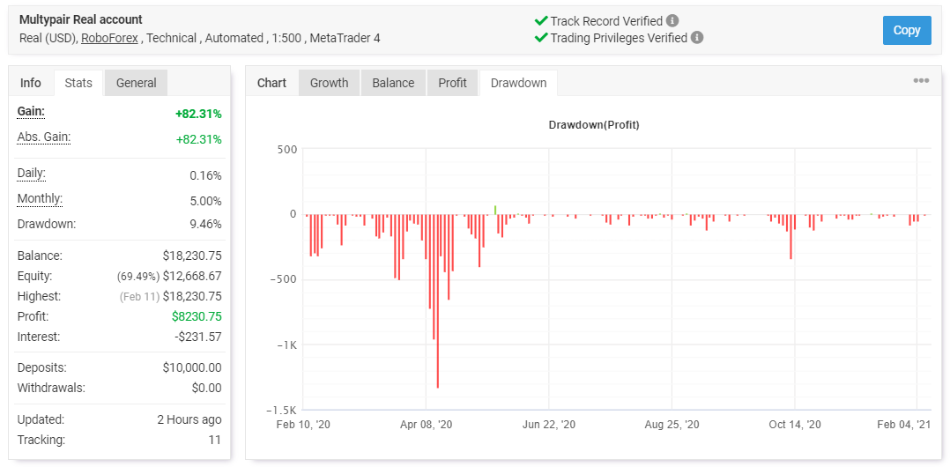Click the Monthly label
The height and width of the screenshot is (467, 950).
(40, 198)
